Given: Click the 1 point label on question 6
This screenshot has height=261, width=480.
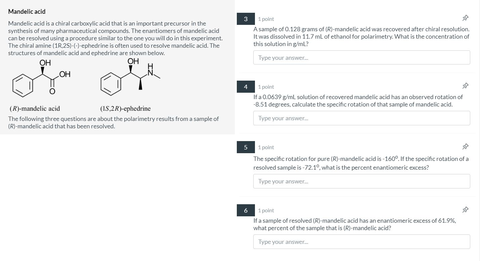Looking at the screenshot, I should click(x=266, y=210).
